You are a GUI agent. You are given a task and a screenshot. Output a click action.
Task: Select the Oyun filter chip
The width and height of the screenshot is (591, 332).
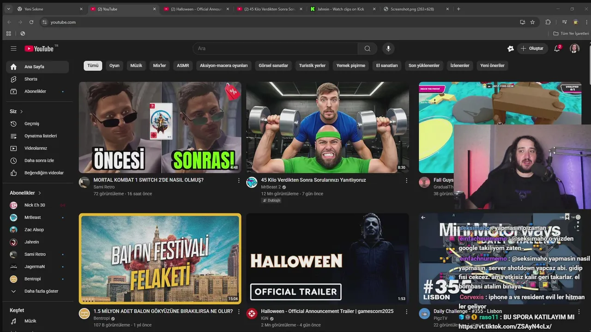coord(115,65)
